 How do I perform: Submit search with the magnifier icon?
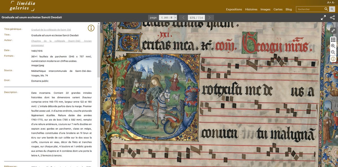pyautogui.click(x=326, y=9)
